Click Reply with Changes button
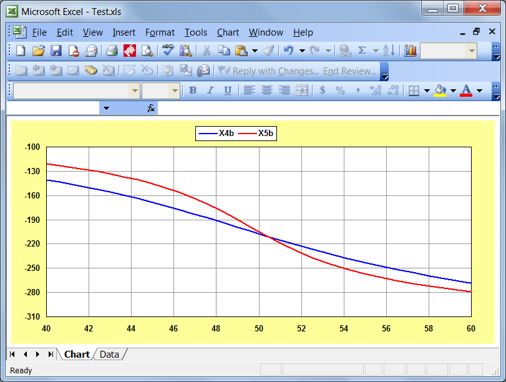Screen dimensions: 506x382 [268, 71]
